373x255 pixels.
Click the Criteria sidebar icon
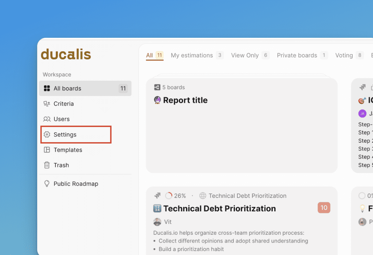(47, 104)
